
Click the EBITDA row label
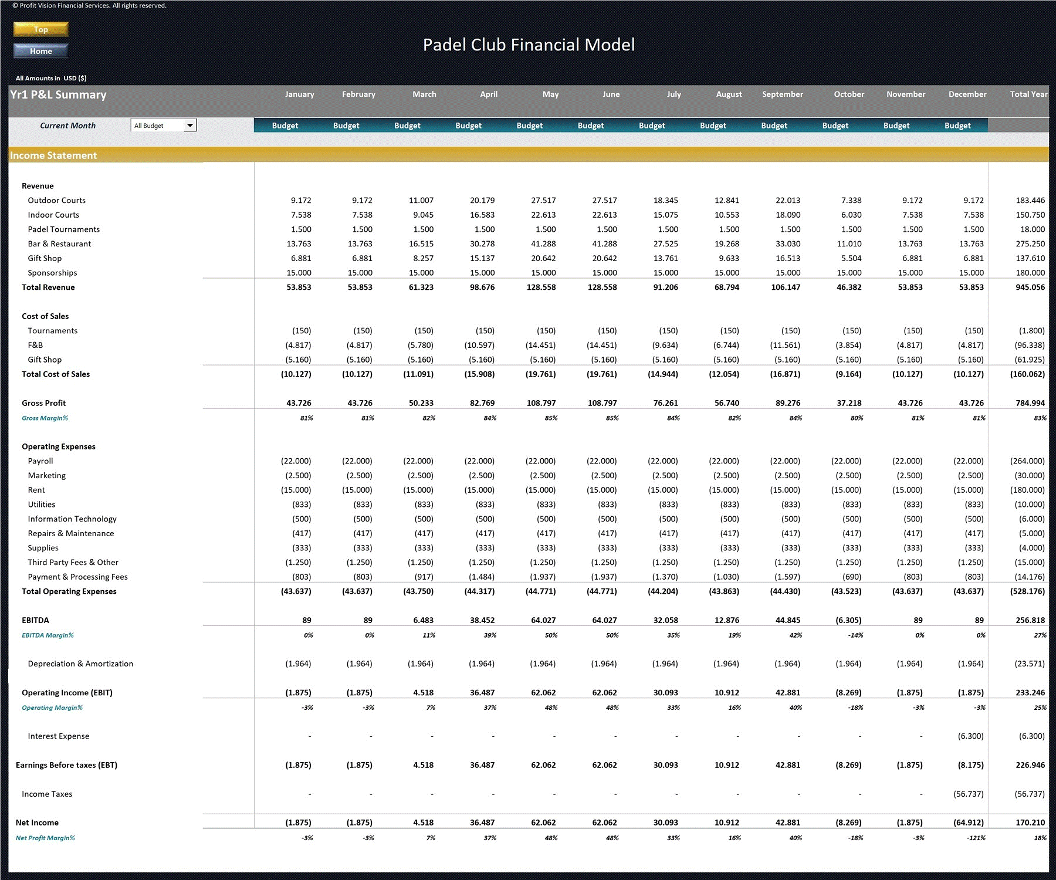tap(35, 620)
